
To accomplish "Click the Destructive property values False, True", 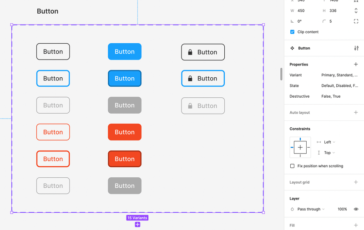I will [331, 96].
